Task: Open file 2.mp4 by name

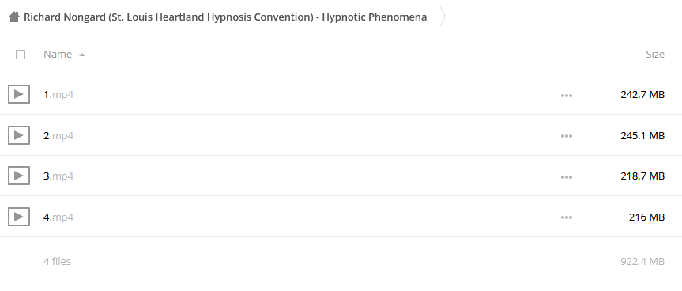Action: coord(58,135)
